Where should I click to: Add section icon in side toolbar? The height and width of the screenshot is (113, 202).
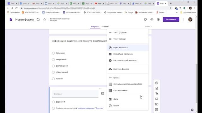pos(157,110)
